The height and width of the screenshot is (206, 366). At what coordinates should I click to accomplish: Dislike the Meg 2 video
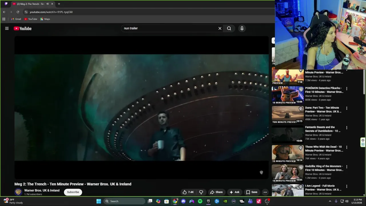point(201,192)
